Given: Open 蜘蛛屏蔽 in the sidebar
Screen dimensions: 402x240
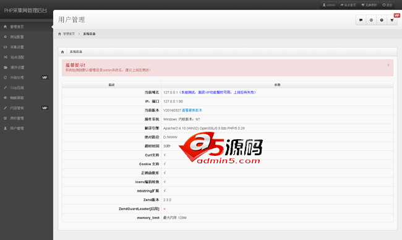Looking at the screenshot, I should click(27, 98).
